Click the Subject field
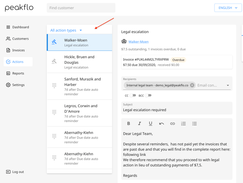 (177, 108)
